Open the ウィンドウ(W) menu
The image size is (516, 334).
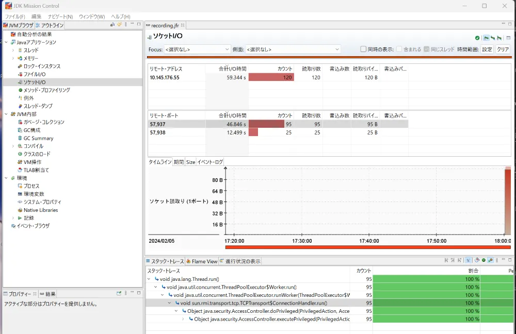point(92,16)
